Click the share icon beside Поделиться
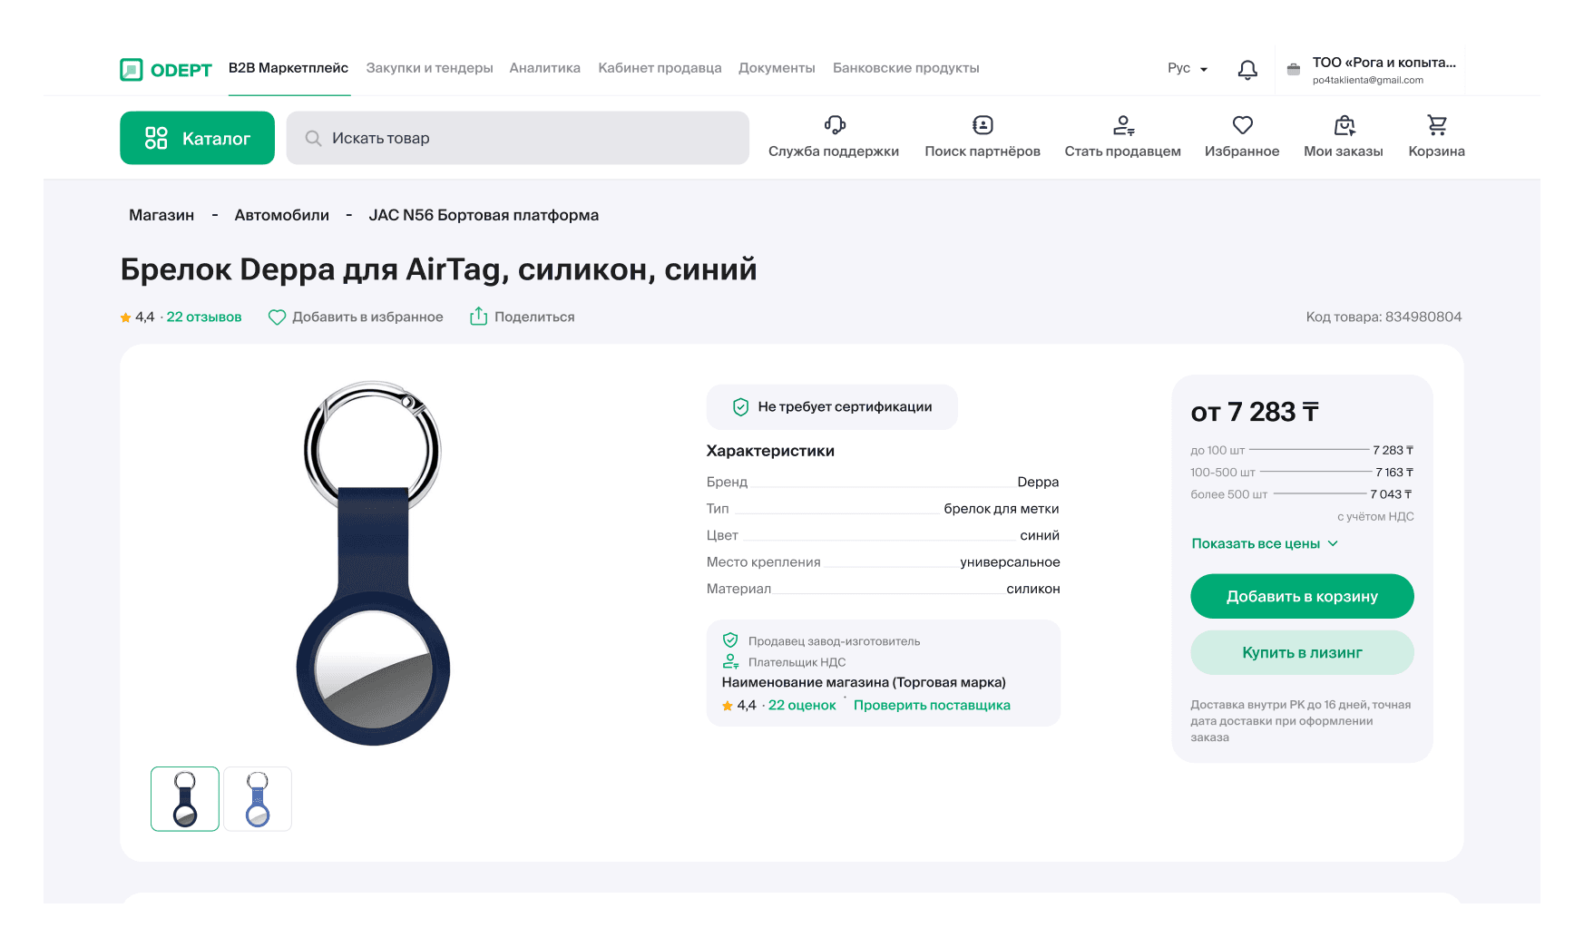This screenshot has width=1584, height=947. click(x=478, y=316)
